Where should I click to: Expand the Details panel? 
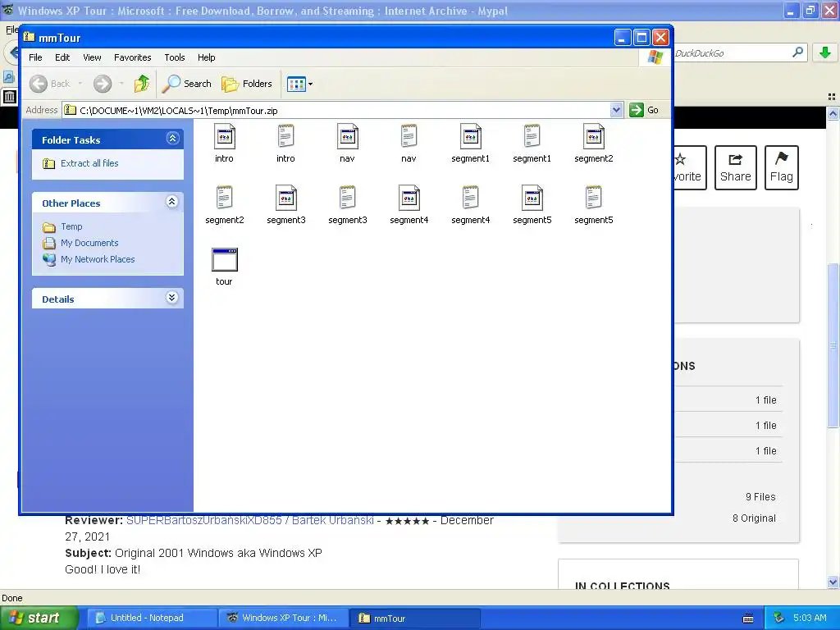[172, 298]
